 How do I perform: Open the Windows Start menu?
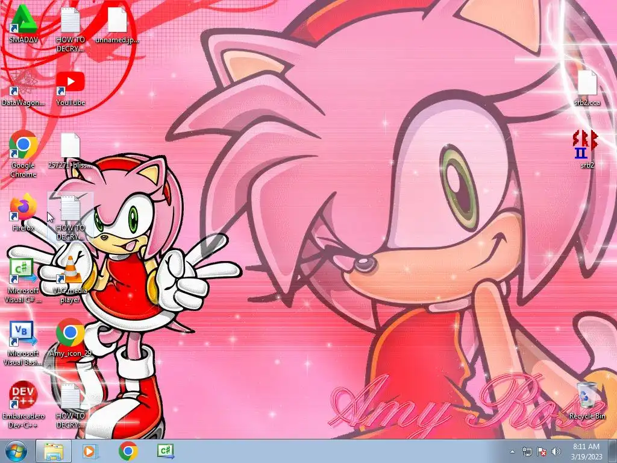click(16, 451)
